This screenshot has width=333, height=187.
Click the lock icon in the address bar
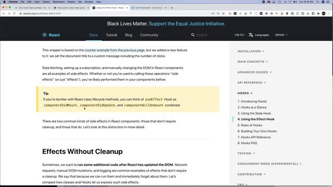(x=21, y=14)
